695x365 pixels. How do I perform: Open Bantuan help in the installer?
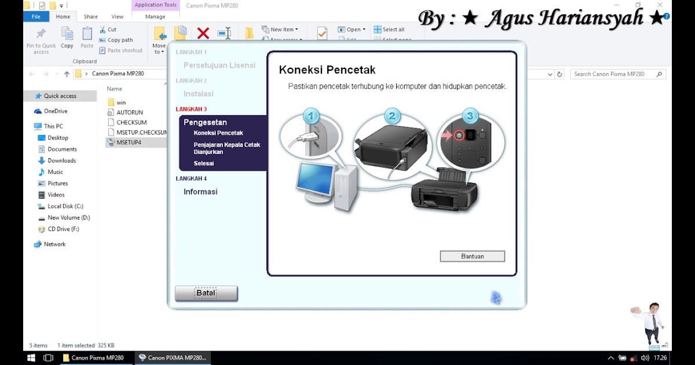tap(473, 256)
